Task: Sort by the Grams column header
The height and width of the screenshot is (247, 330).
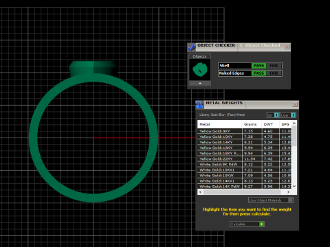Action: [x=252, y=124]
